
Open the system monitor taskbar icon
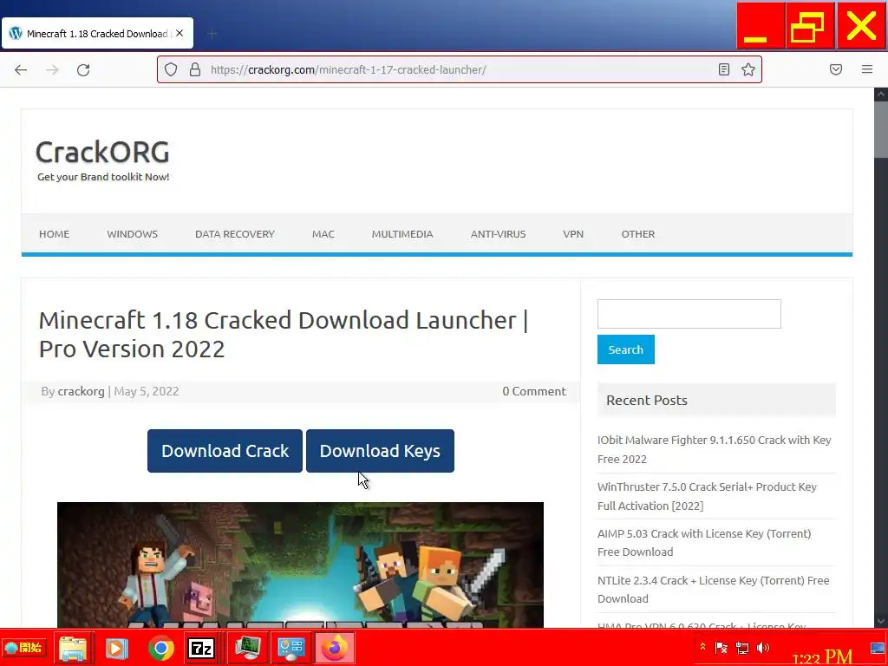248,649
